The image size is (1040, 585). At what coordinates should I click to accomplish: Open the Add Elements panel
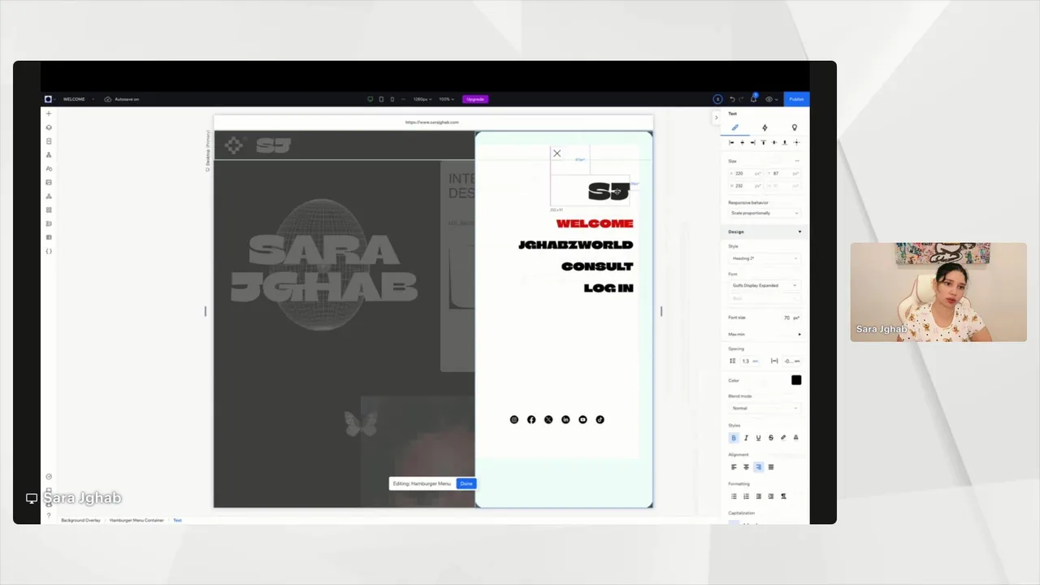(x=49, y=114)
